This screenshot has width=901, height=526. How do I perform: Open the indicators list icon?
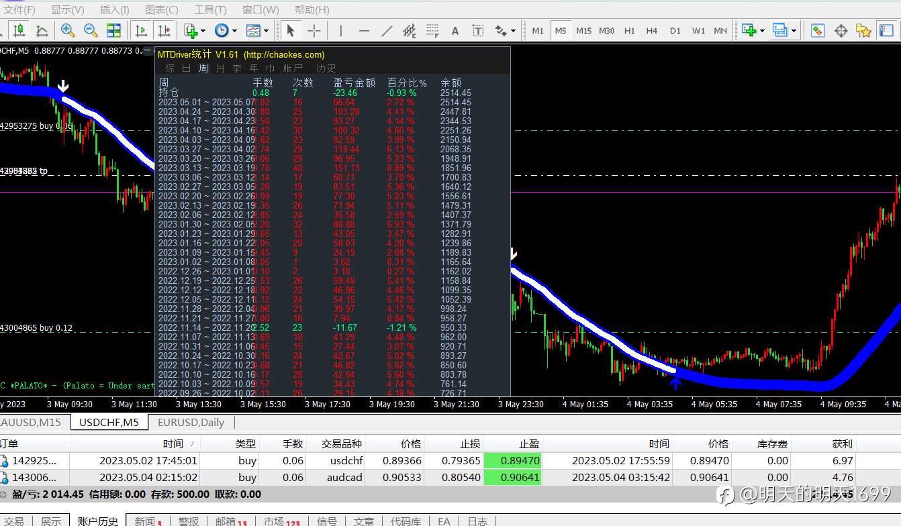[x=191, y=30]
